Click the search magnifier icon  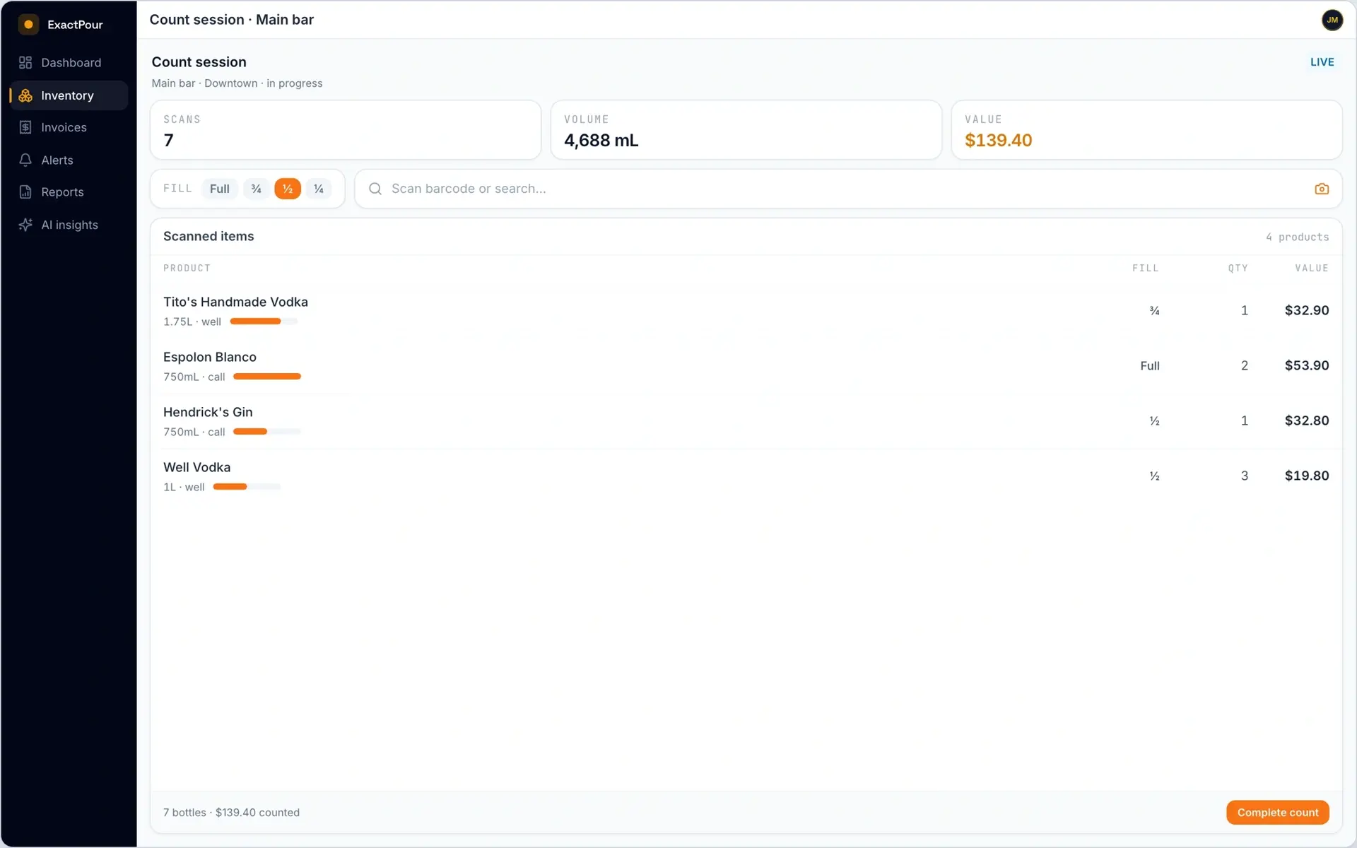[375, 189]
